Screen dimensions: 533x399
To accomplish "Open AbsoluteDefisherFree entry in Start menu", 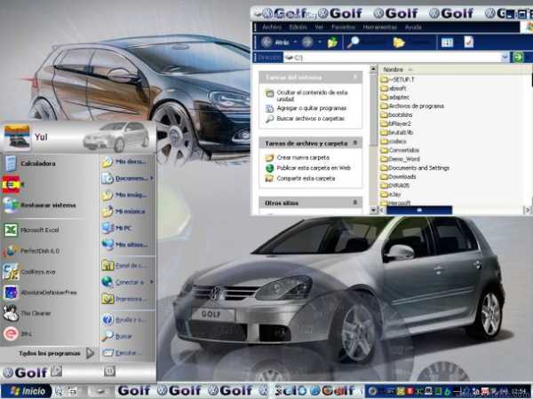I will click(40, 293).
